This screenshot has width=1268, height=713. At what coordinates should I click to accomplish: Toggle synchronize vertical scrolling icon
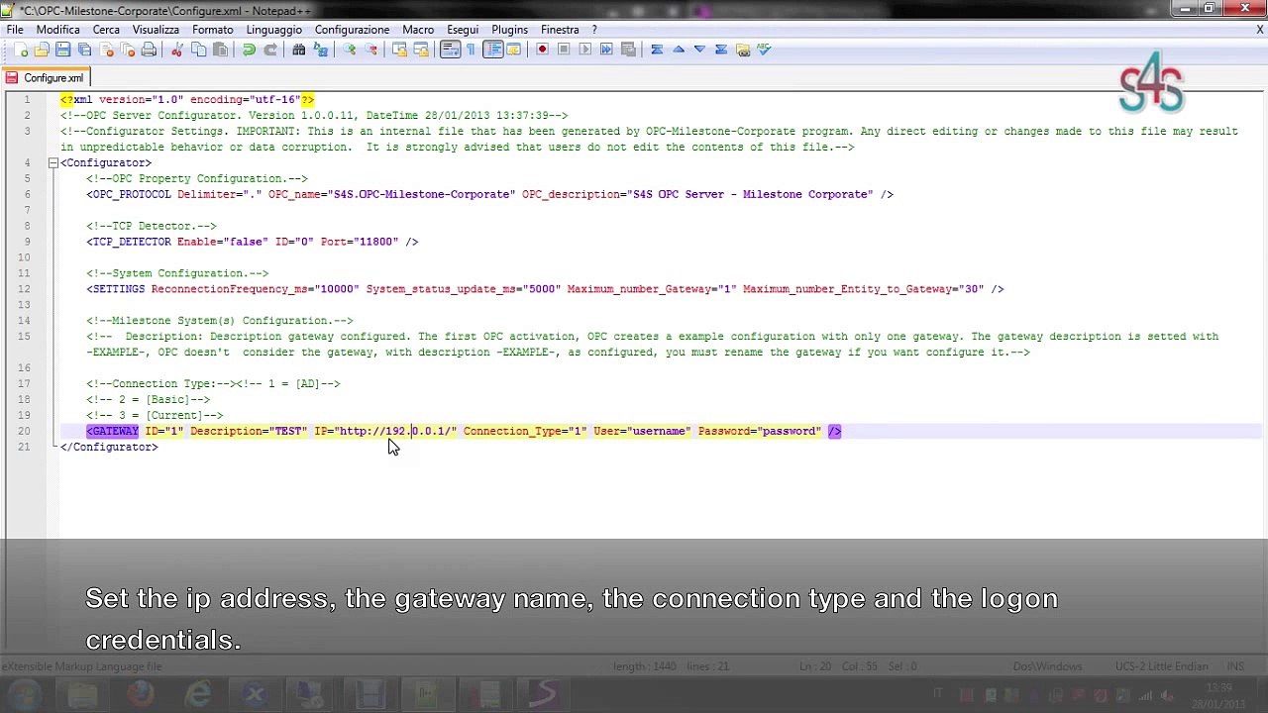pos(399,50)
